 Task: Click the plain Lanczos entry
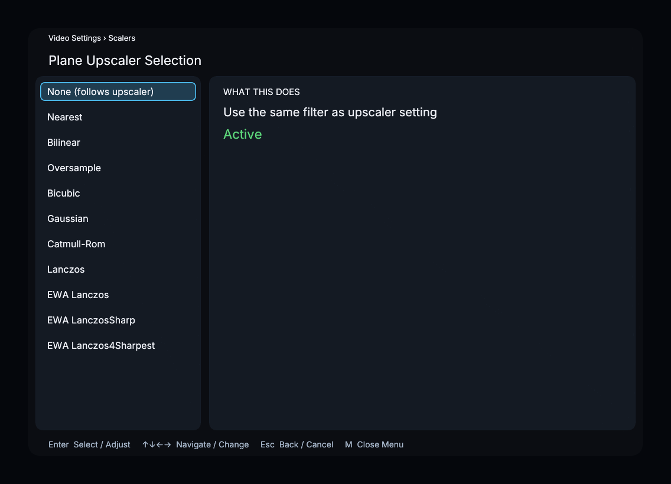118,269
